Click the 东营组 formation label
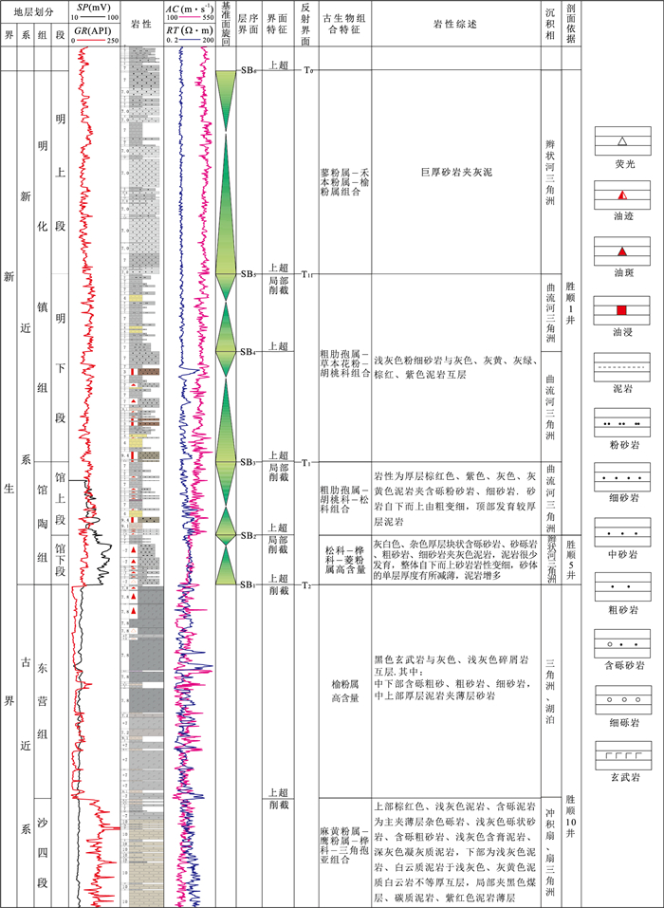This screenshot has height=908, width=664. coord(43,700)
